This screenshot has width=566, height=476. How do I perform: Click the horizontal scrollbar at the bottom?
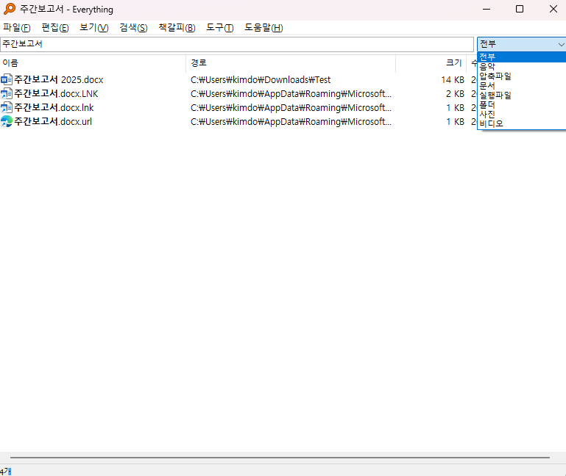point(280,458)
